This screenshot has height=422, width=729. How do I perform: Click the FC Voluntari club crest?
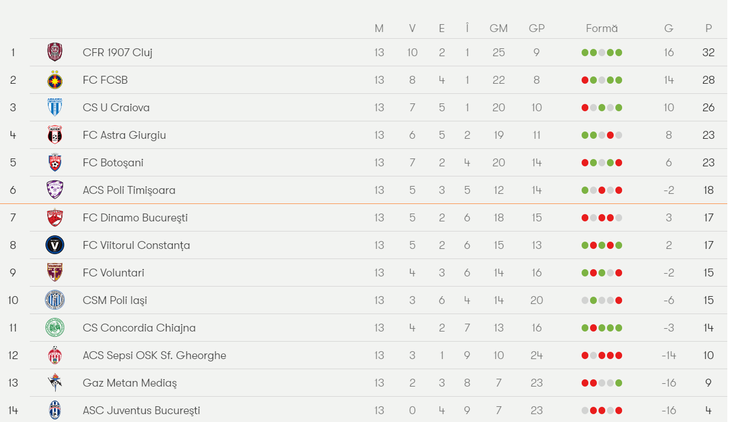[x=55, y=273]
